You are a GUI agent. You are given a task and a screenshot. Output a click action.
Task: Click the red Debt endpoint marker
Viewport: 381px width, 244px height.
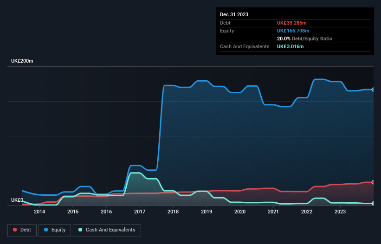[x=373, y=182]
